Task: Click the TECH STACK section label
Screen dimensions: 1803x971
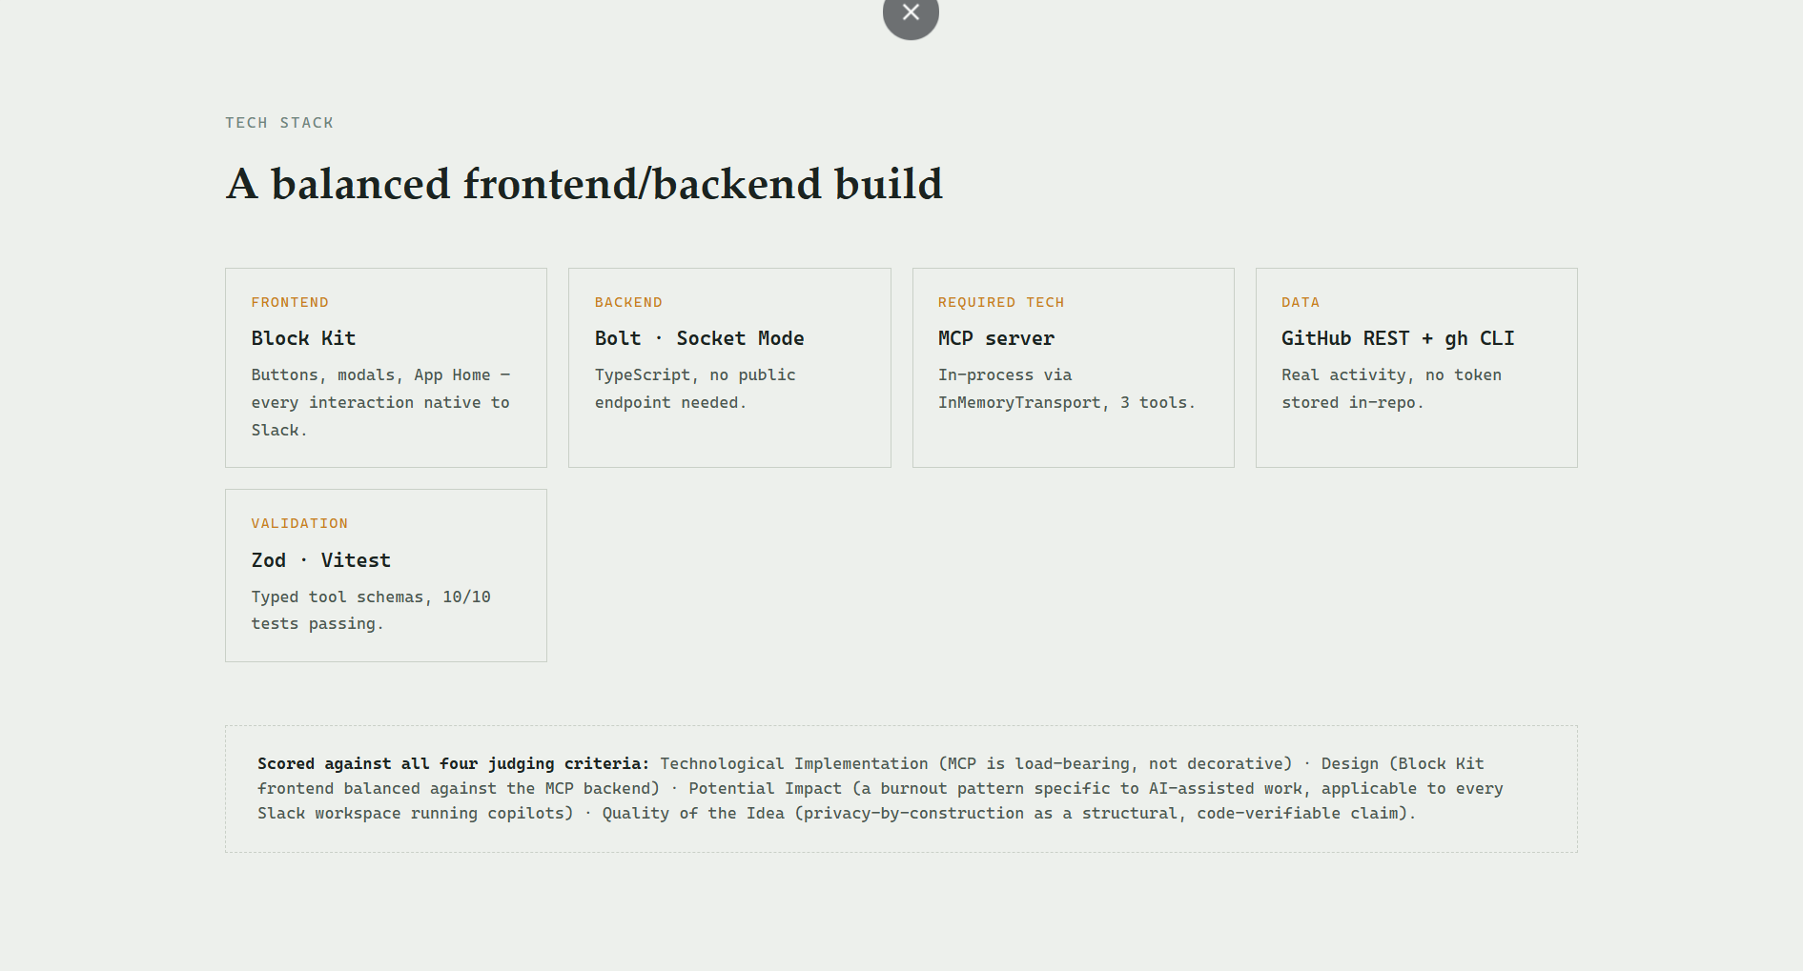Action: tap(279, 123)
